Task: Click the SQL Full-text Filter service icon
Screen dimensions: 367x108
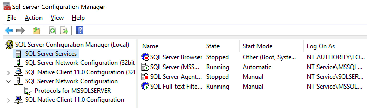Action: point(145,86)
